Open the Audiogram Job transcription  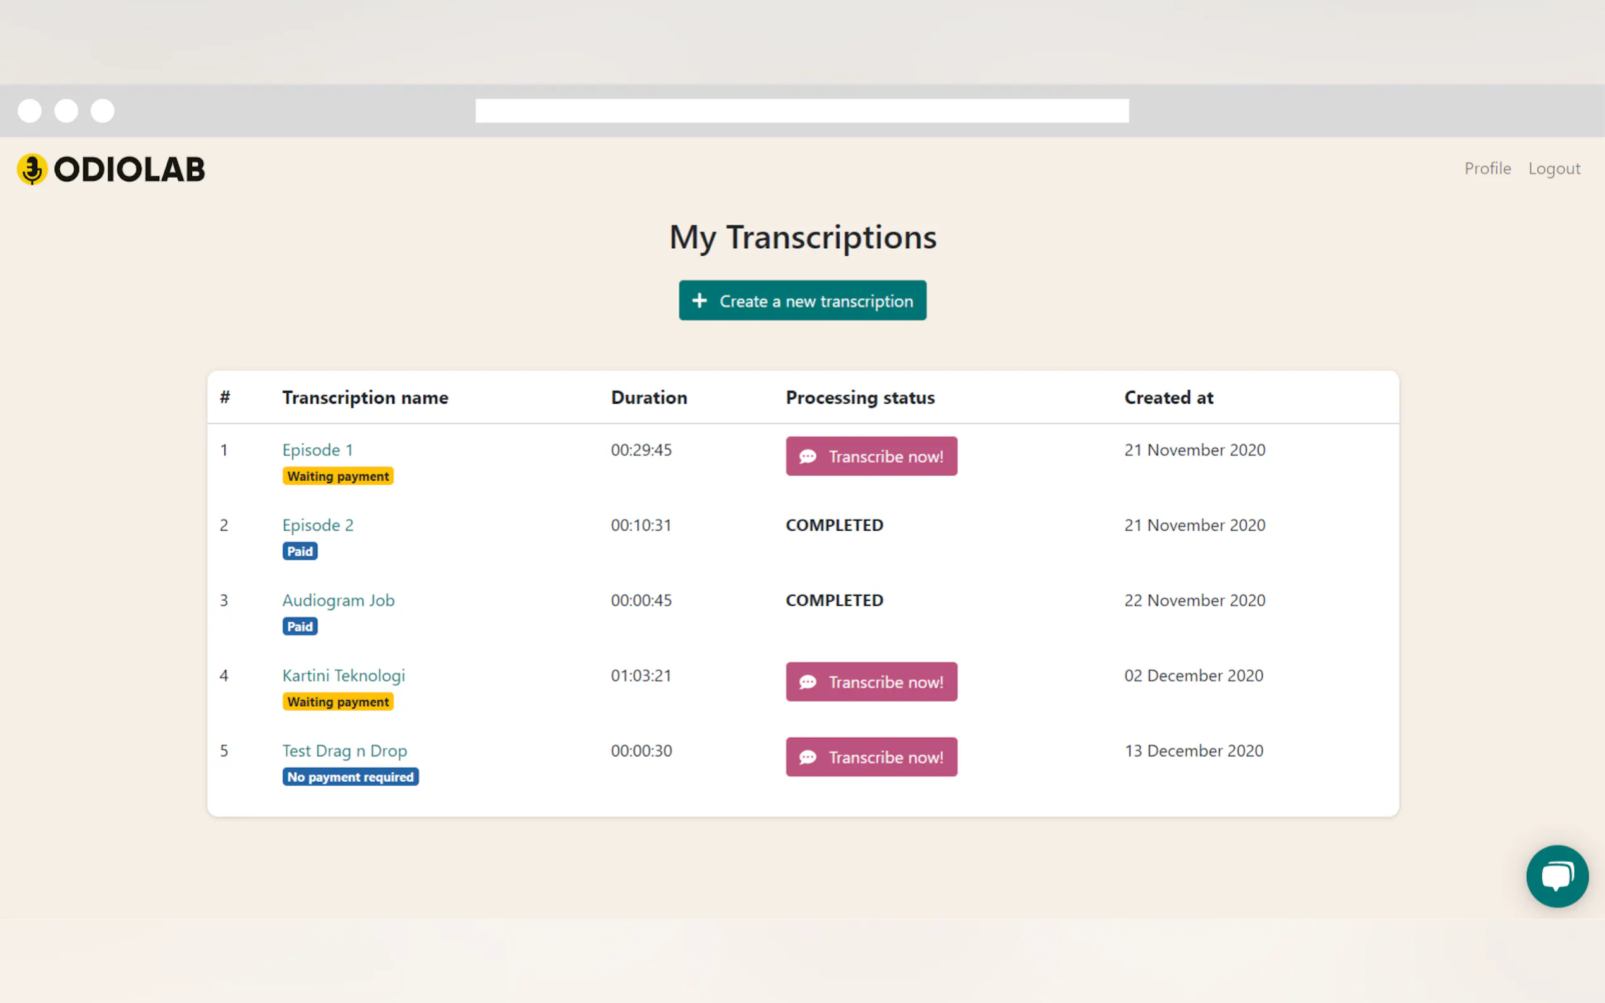tap(337, 599)
